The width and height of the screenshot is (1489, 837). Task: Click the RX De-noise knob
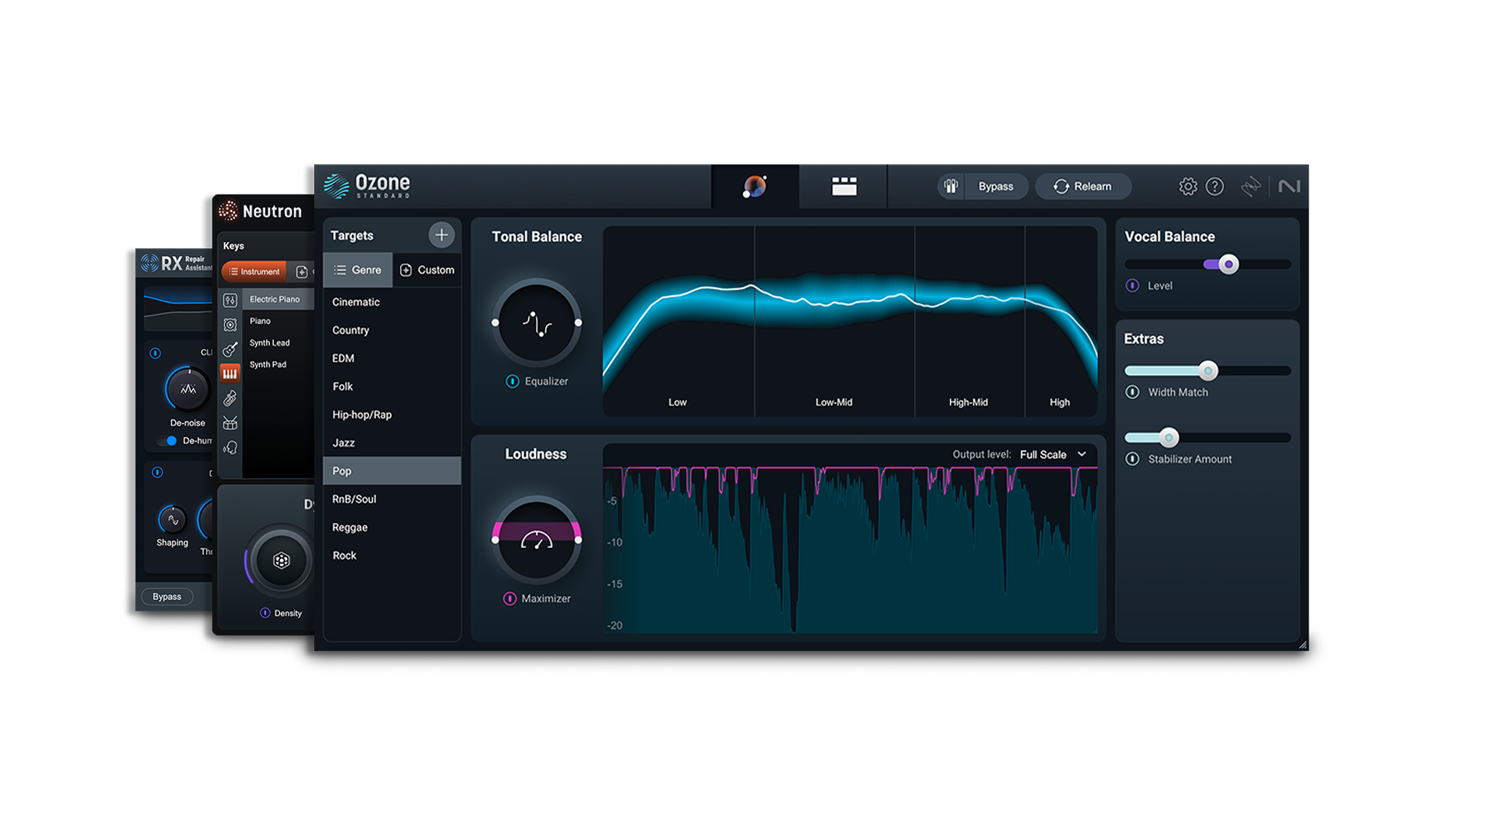188,388
